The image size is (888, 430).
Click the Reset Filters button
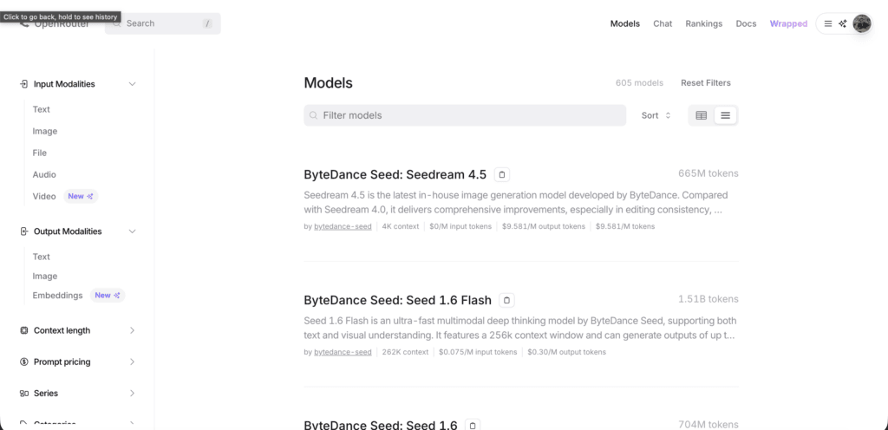coord(705,83)
